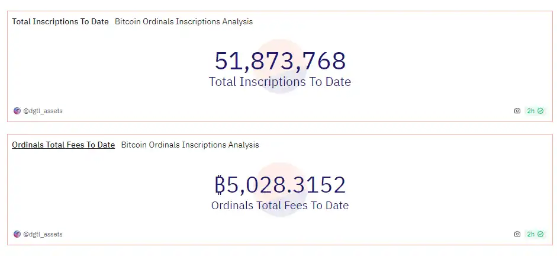Image resolution: width=557 pixels, height=256 pixels.
Task: Click the green check icon in Total Inscriptions panel
Action: [x=540, y=111]
